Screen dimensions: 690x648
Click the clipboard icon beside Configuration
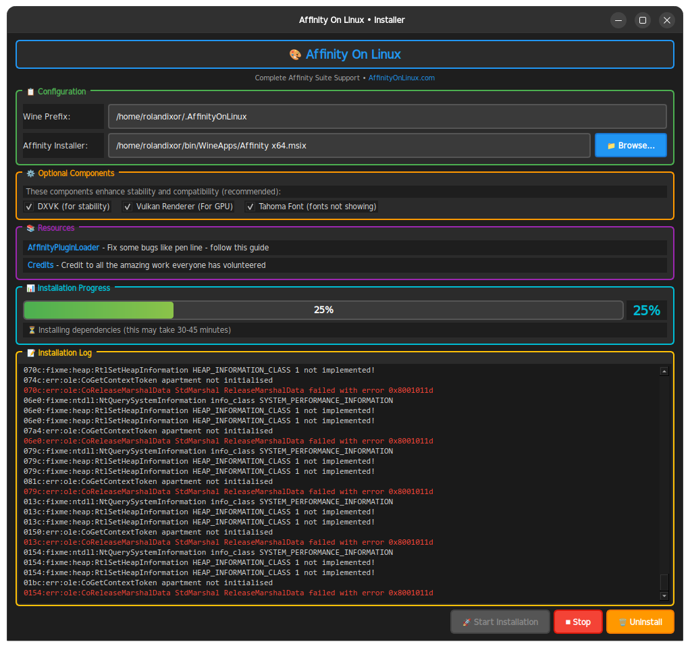(x=30, y=91)
